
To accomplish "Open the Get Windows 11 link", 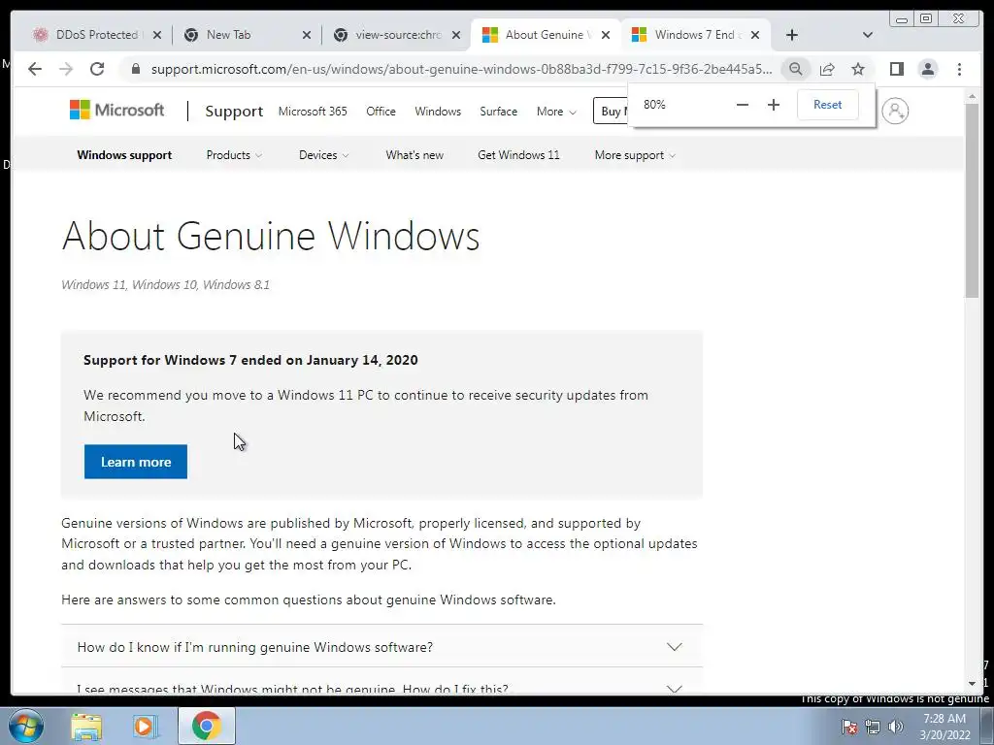I will (x=518, y=155).
